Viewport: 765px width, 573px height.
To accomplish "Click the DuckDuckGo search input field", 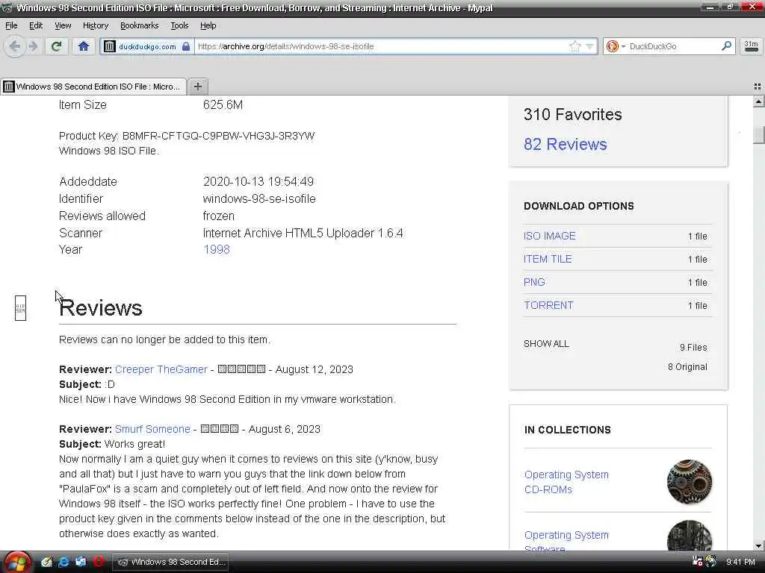I will click(673, 46).
